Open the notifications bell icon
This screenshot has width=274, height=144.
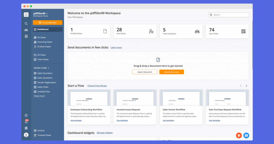tap(26, 122)
